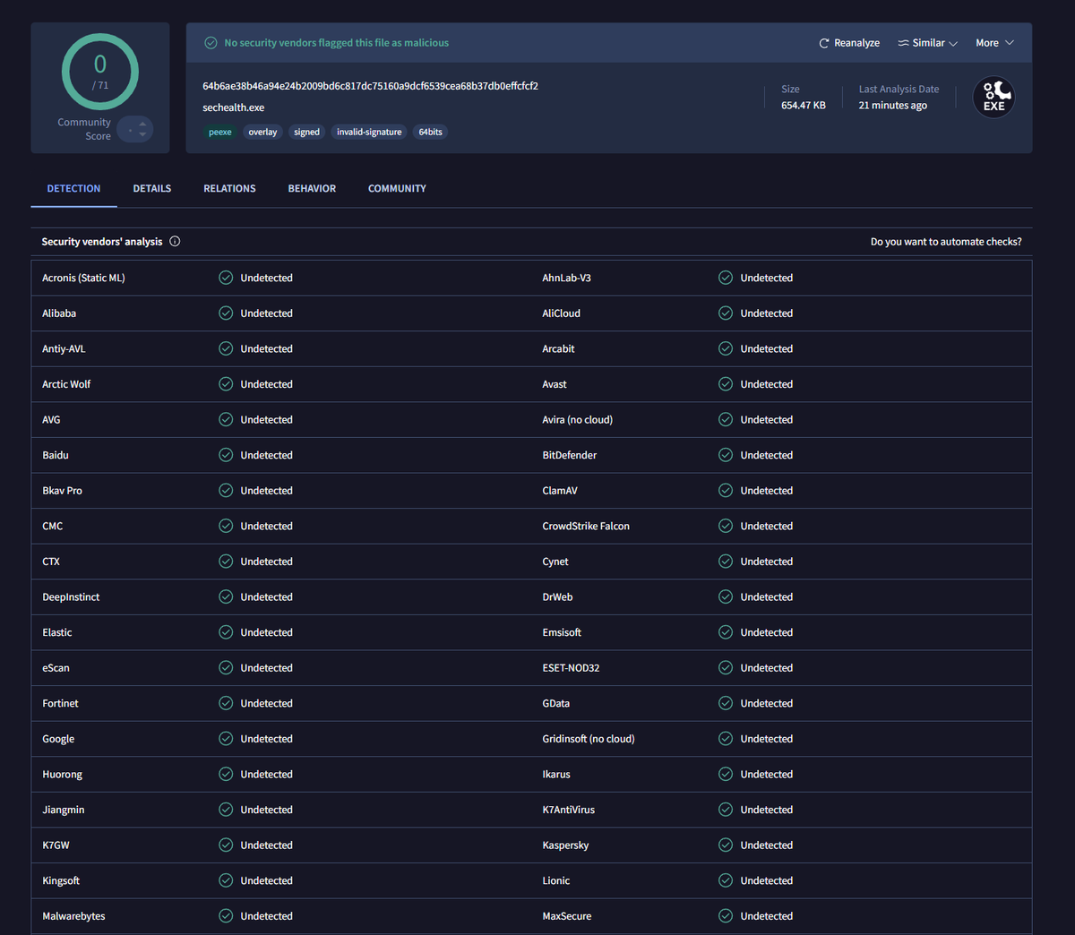Click the Undetected result for CMC
1075x935 pixels.
266,526
